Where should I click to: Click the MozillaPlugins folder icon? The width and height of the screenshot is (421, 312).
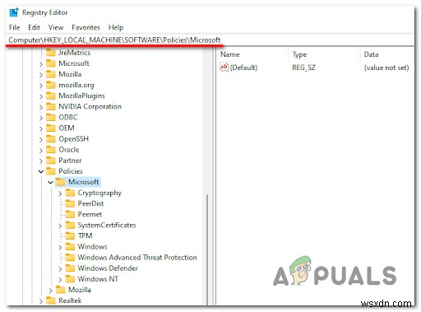[x=51, y=95]
